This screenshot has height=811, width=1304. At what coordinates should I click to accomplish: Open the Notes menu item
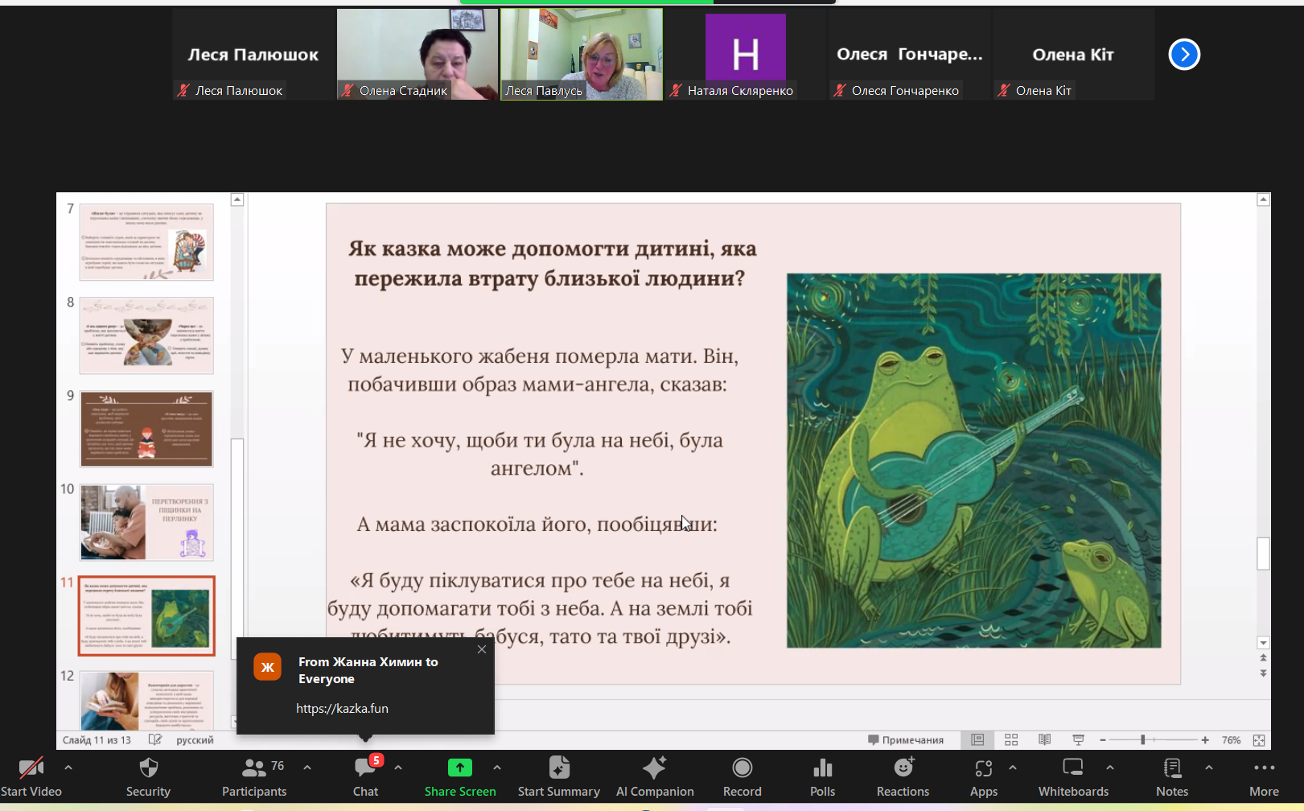tap(1172, 776)
